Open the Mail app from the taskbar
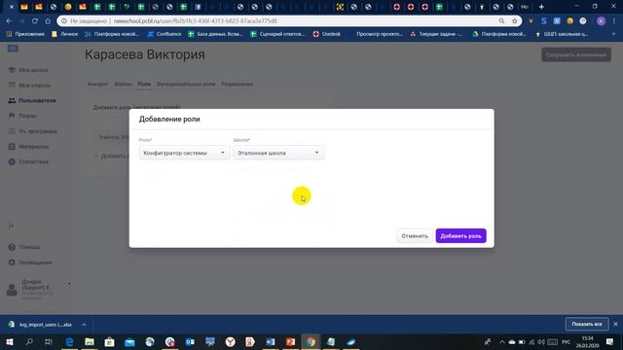 (x=129, y=341)
